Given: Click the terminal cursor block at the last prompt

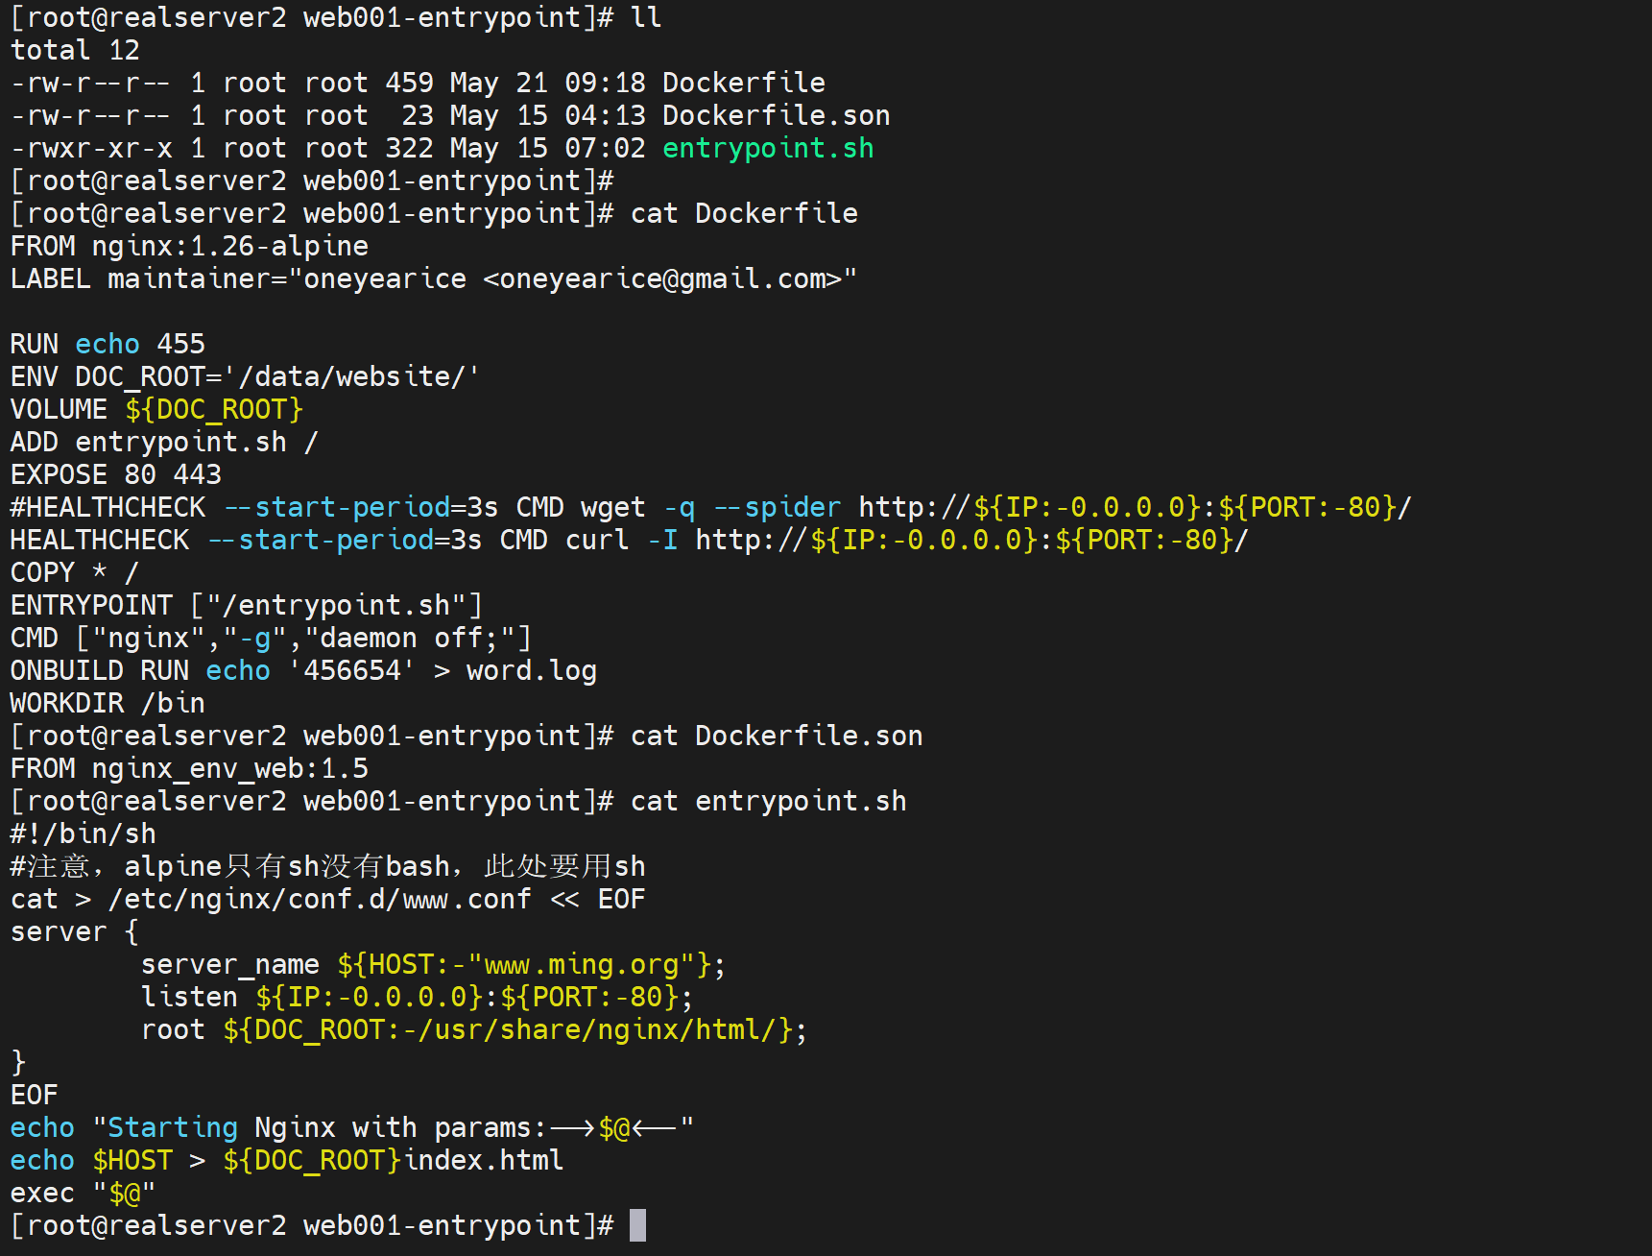Looking at the screenshot, I should pyautogui.click(x=637, y=1225).
